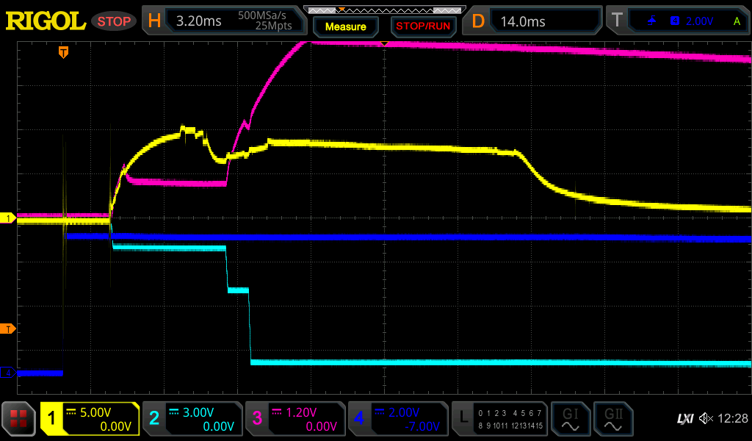Click the channel 4 ground level marker

pyautogui.click(x=8, y=373)
